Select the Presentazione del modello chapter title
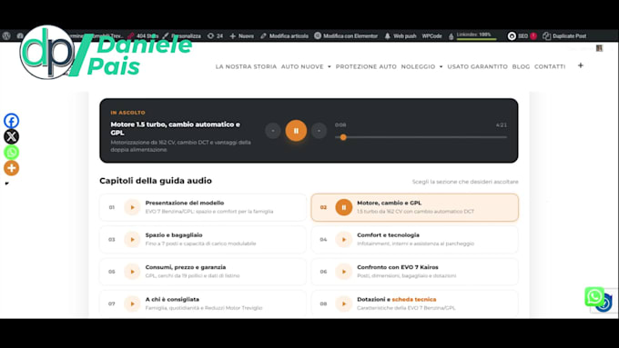The image size is (619, 348). 185,203
